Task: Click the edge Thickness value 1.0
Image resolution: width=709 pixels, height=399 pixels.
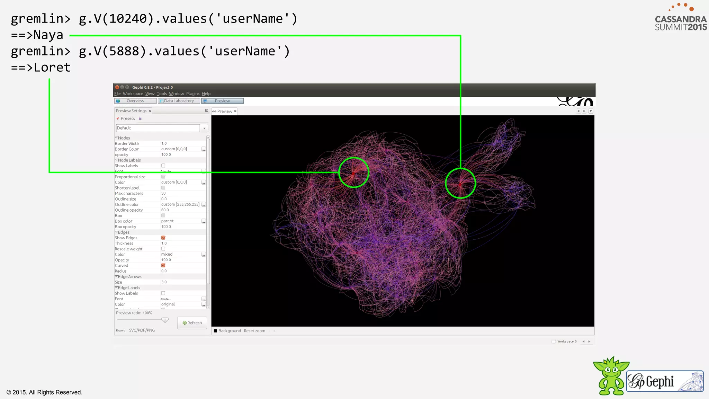Action: pyautogui.click(x=164, y=243)
